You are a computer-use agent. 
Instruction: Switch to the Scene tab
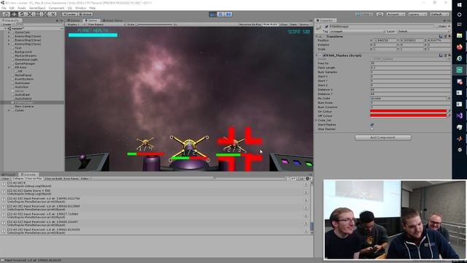74,20
